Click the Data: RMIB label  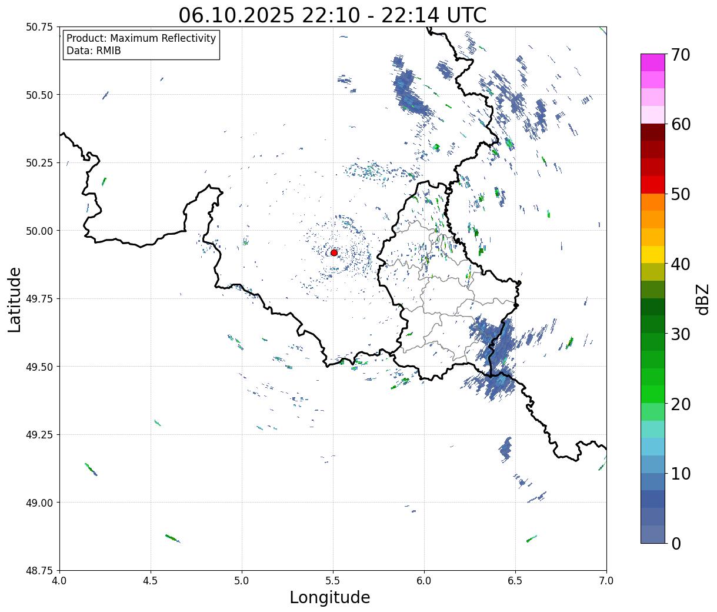pyautogui.click(x=94, y=51)
